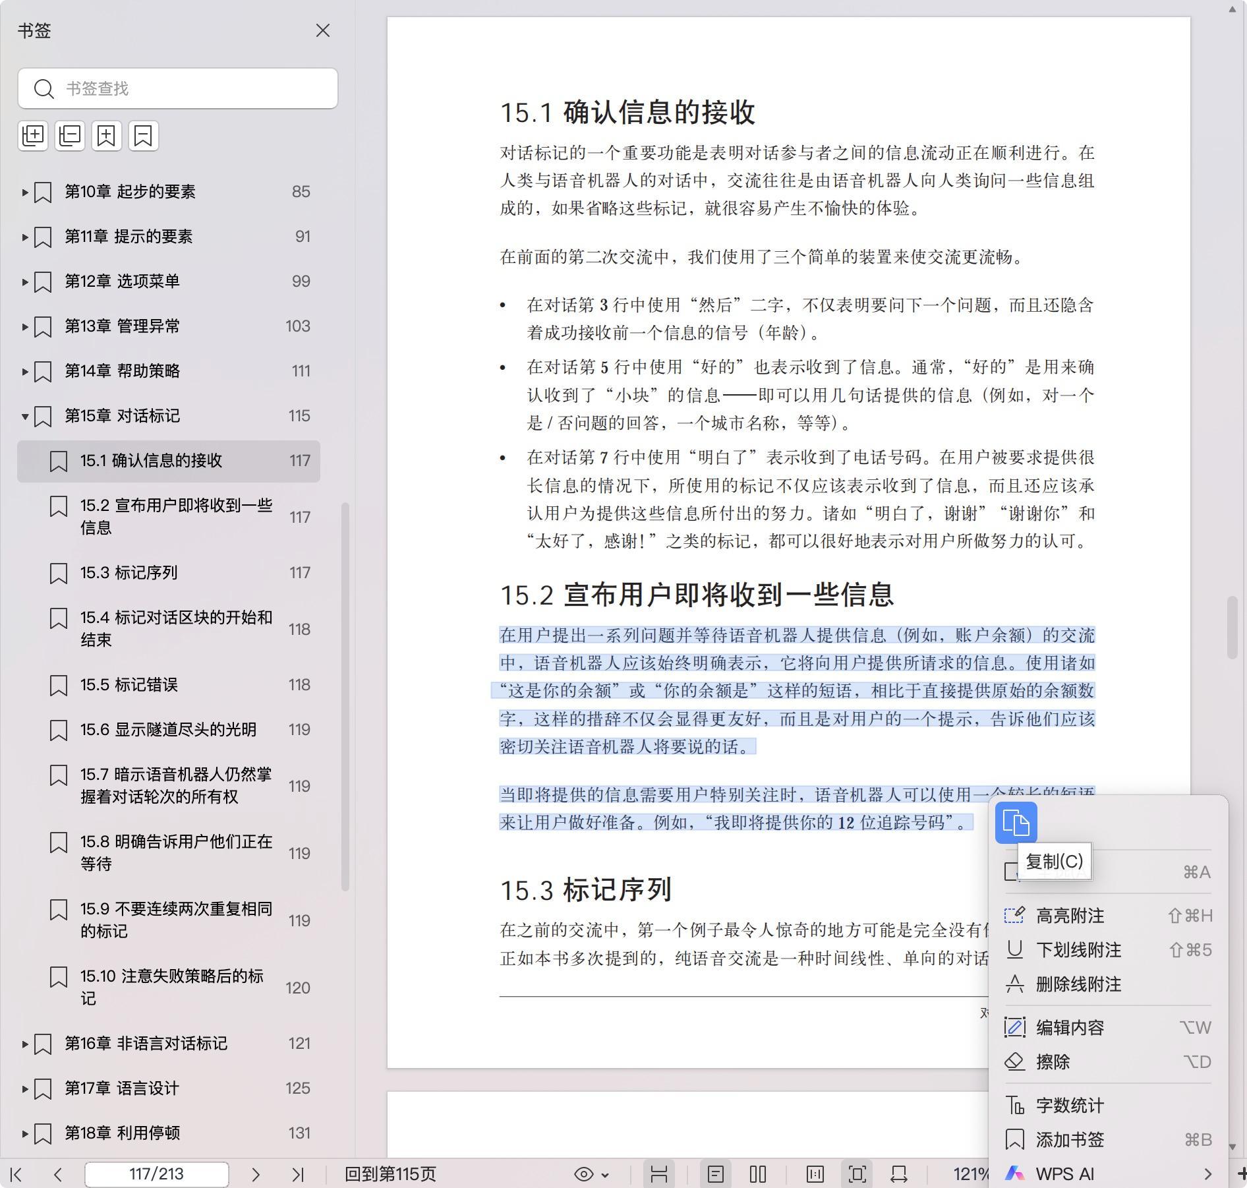Choose 高亮附注 from the context menu
Viewport: 1247px width, 1188px height.
[1070, 916]
